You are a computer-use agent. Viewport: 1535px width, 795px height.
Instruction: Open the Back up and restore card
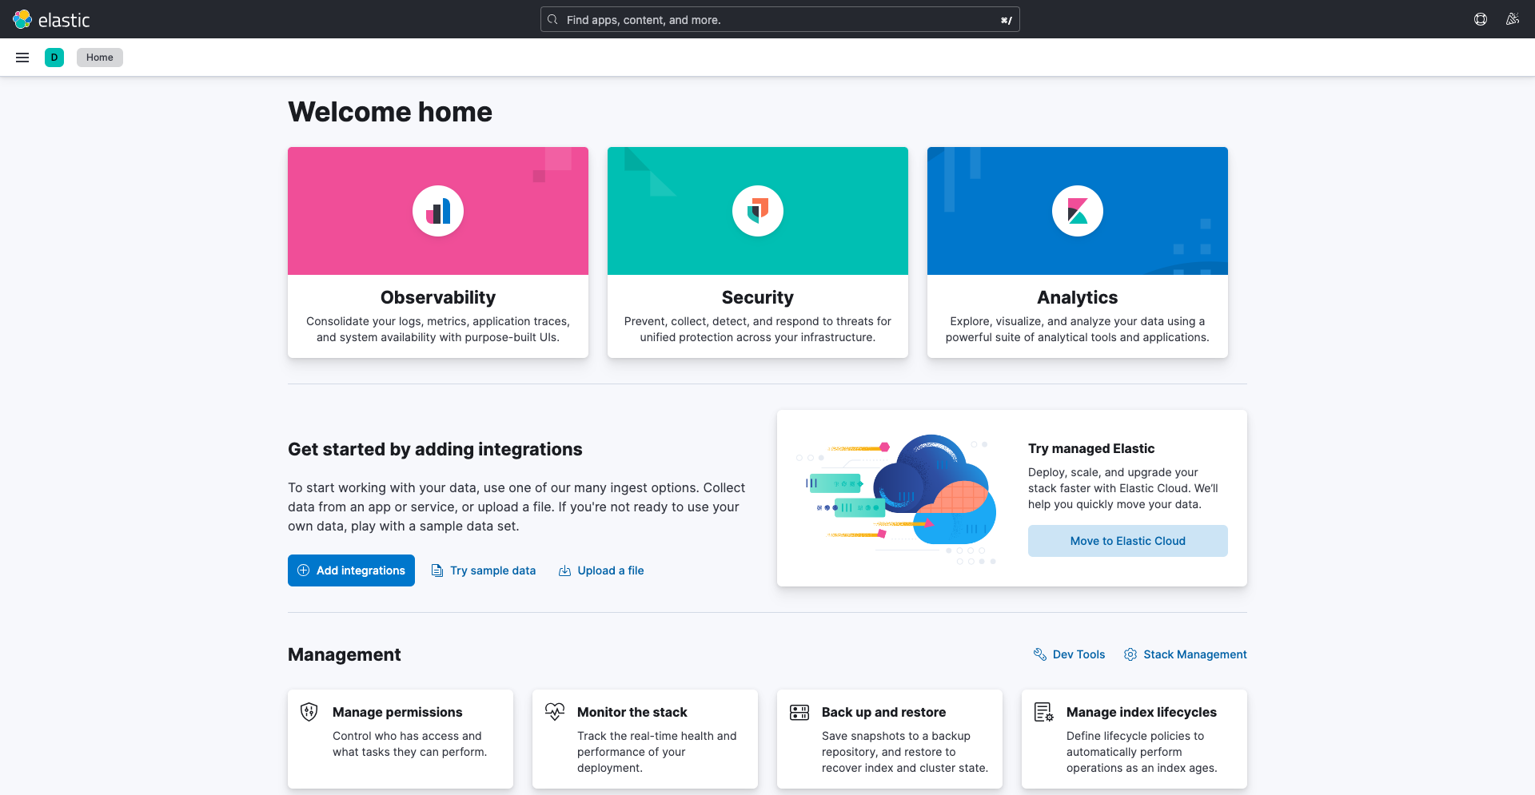coord(890,739)
